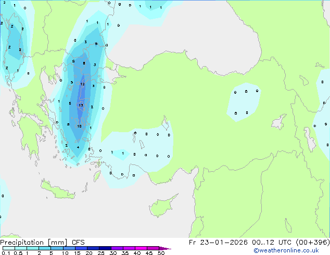Click the '20' legend label
This screenshot has height=255, width=330.
click(x=89, y=253)
